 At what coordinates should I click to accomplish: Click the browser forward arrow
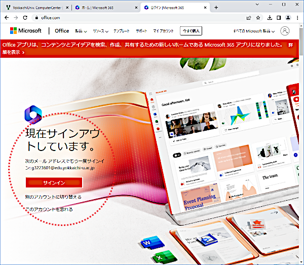tap(16, 18)
